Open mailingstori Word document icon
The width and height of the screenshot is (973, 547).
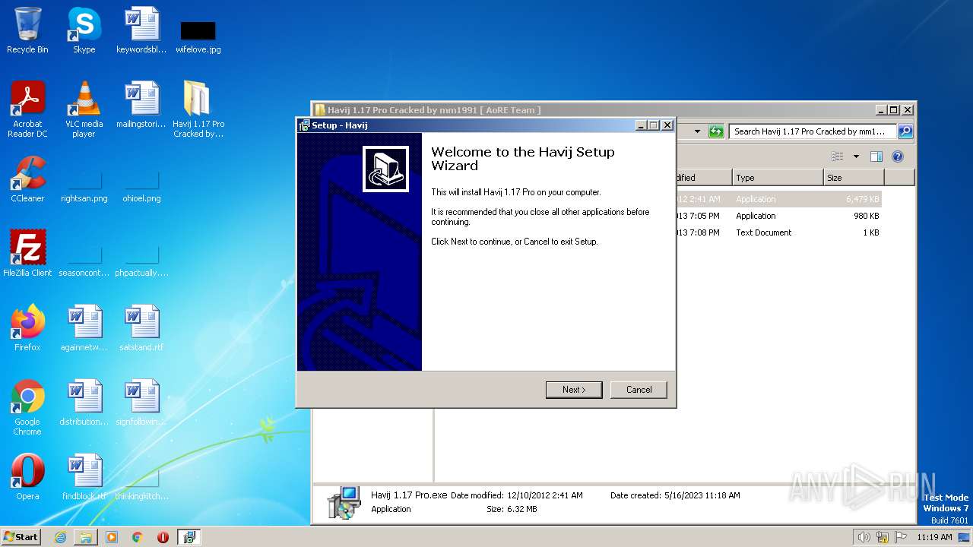[141, 105]
